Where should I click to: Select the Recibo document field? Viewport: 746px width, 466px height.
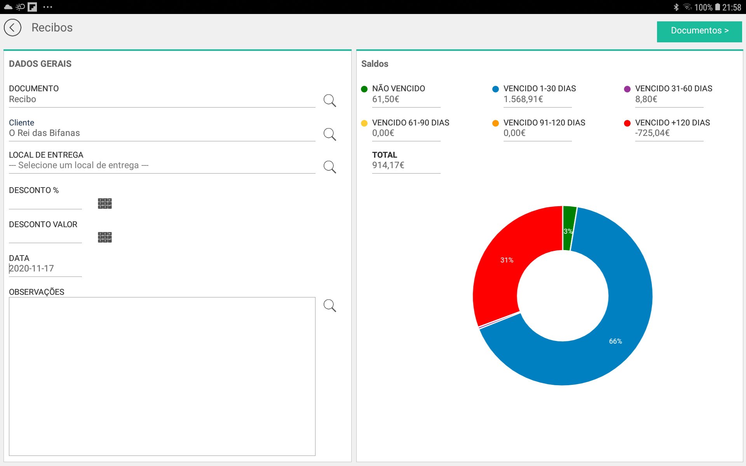162,99
